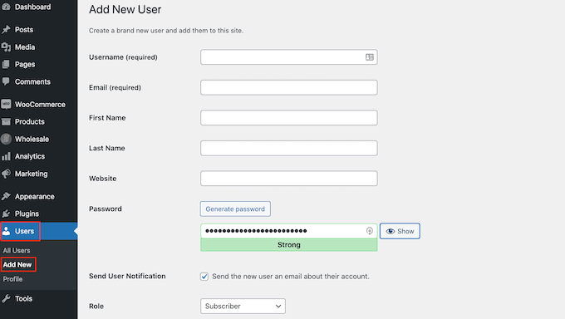The image size is (565, 319).
Task: Click the 'Add New User' page heading
Action: (125, 9)
